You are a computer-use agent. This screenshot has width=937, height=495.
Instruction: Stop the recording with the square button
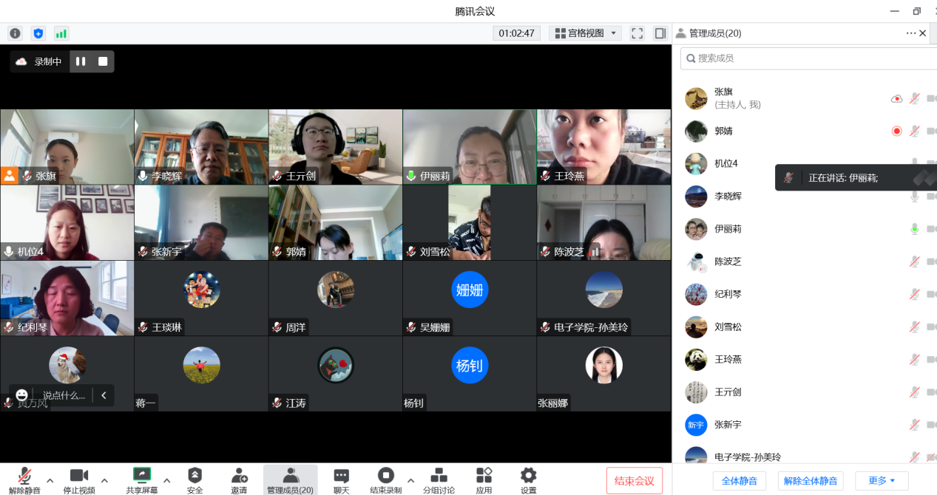tap(103, 61)
